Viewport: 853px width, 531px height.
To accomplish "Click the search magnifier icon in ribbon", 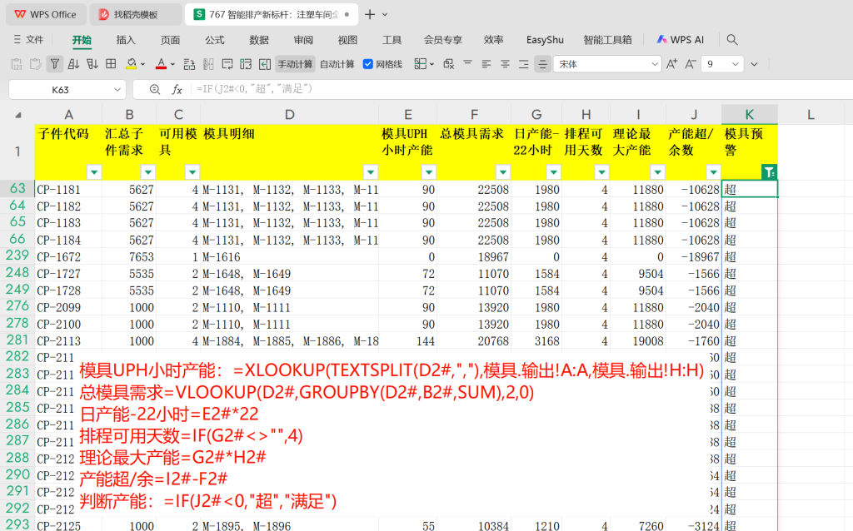I will [732, 40].
